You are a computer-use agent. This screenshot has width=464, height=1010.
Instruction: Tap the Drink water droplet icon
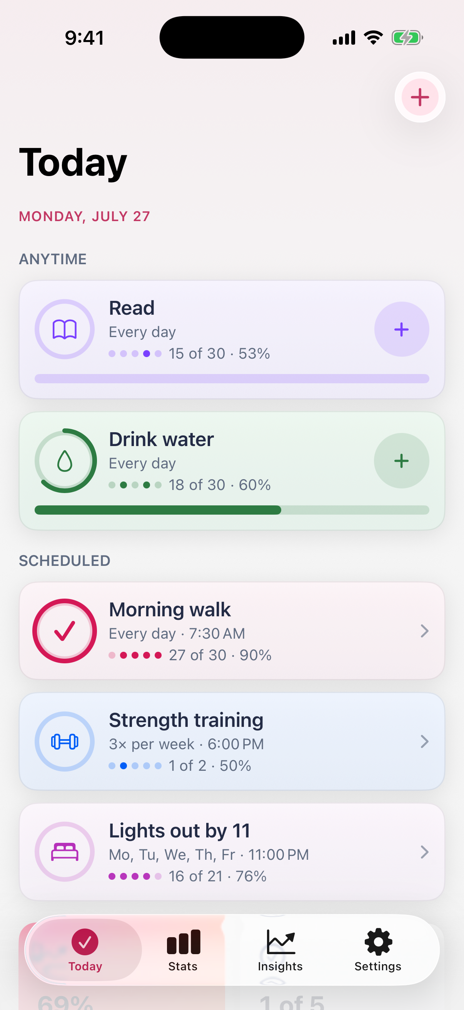[x=65, y=461]
